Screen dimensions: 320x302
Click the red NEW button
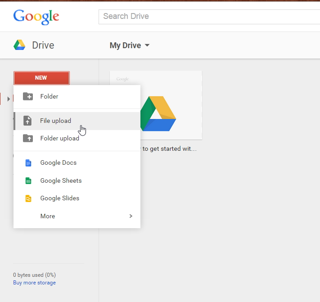click(x=41, y=78)
